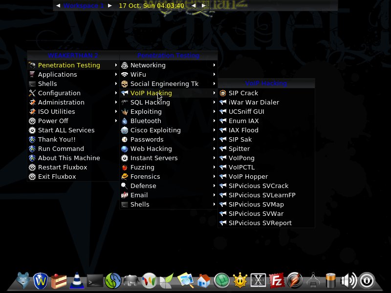Viewport: 391px width, 293px height.
Task: Click the battery icon in the dock
Action: [x=331, y=281]
